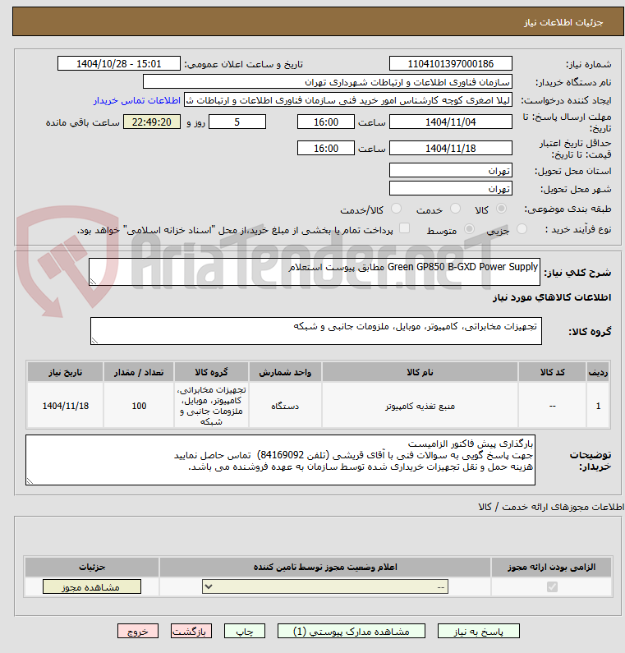The image size is (625, 653).
Task: Click the خروج exit button
Action: tap(138, 632)
